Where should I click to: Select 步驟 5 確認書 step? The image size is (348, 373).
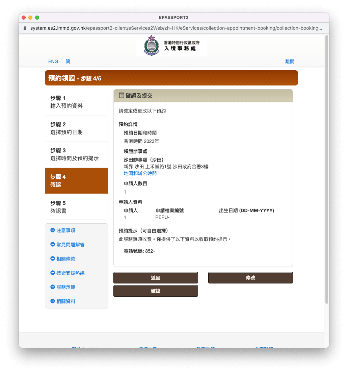click(77, 207)
